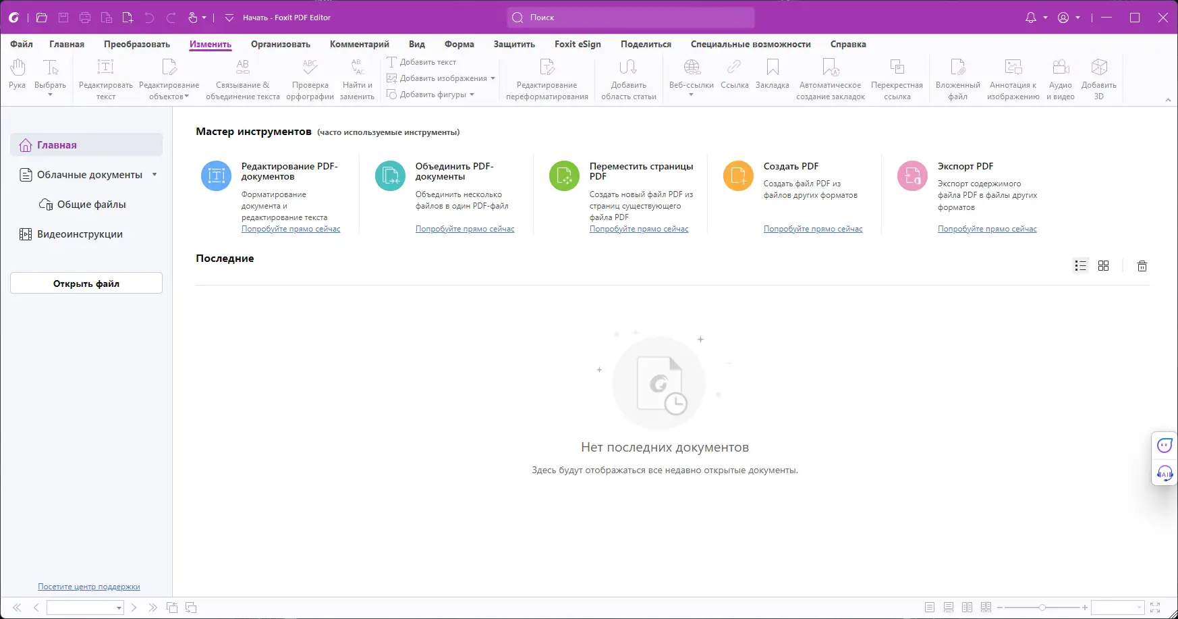Open Найти и заменить tool

coord(357,79)
